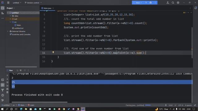Select the Main class in project tree

[18, 25]
